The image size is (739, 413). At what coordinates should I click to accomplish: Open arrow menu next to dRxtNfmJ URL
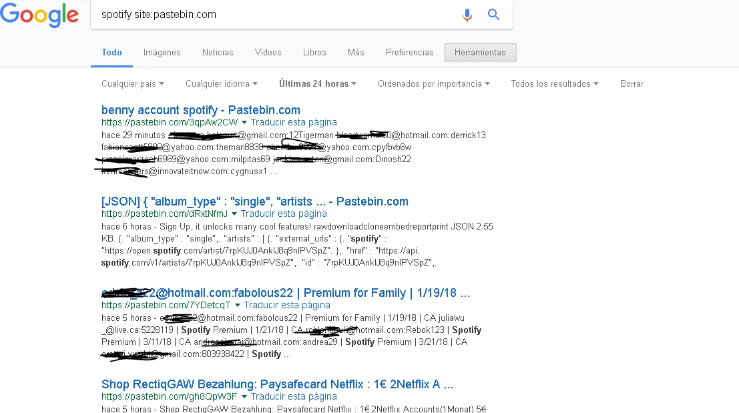(x=234, y=214)
